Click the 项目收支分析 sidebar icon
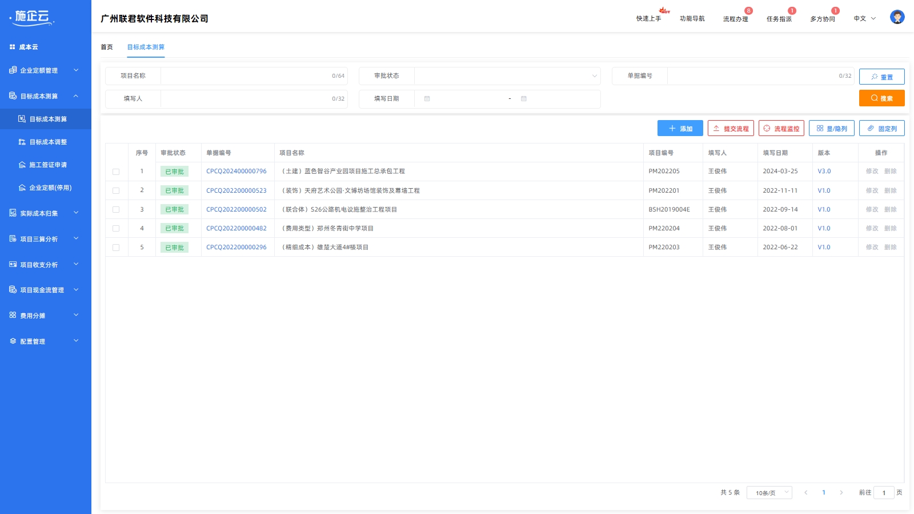The height and width of the screenshot is (514, 914). tap(13, 265)
